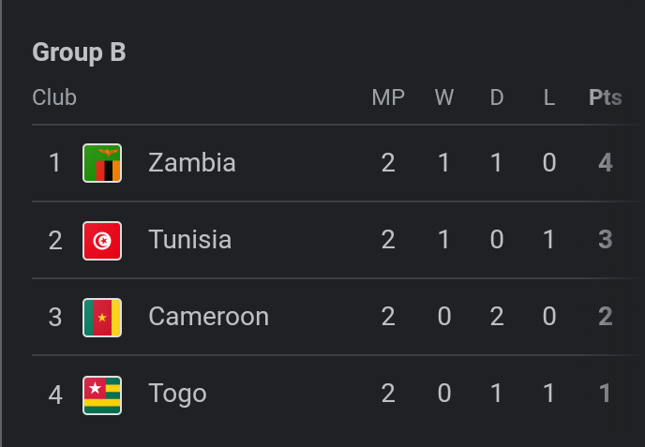Open the Zambia team name link
Viewport: 645px width, 447px height.
coord(191,163)
